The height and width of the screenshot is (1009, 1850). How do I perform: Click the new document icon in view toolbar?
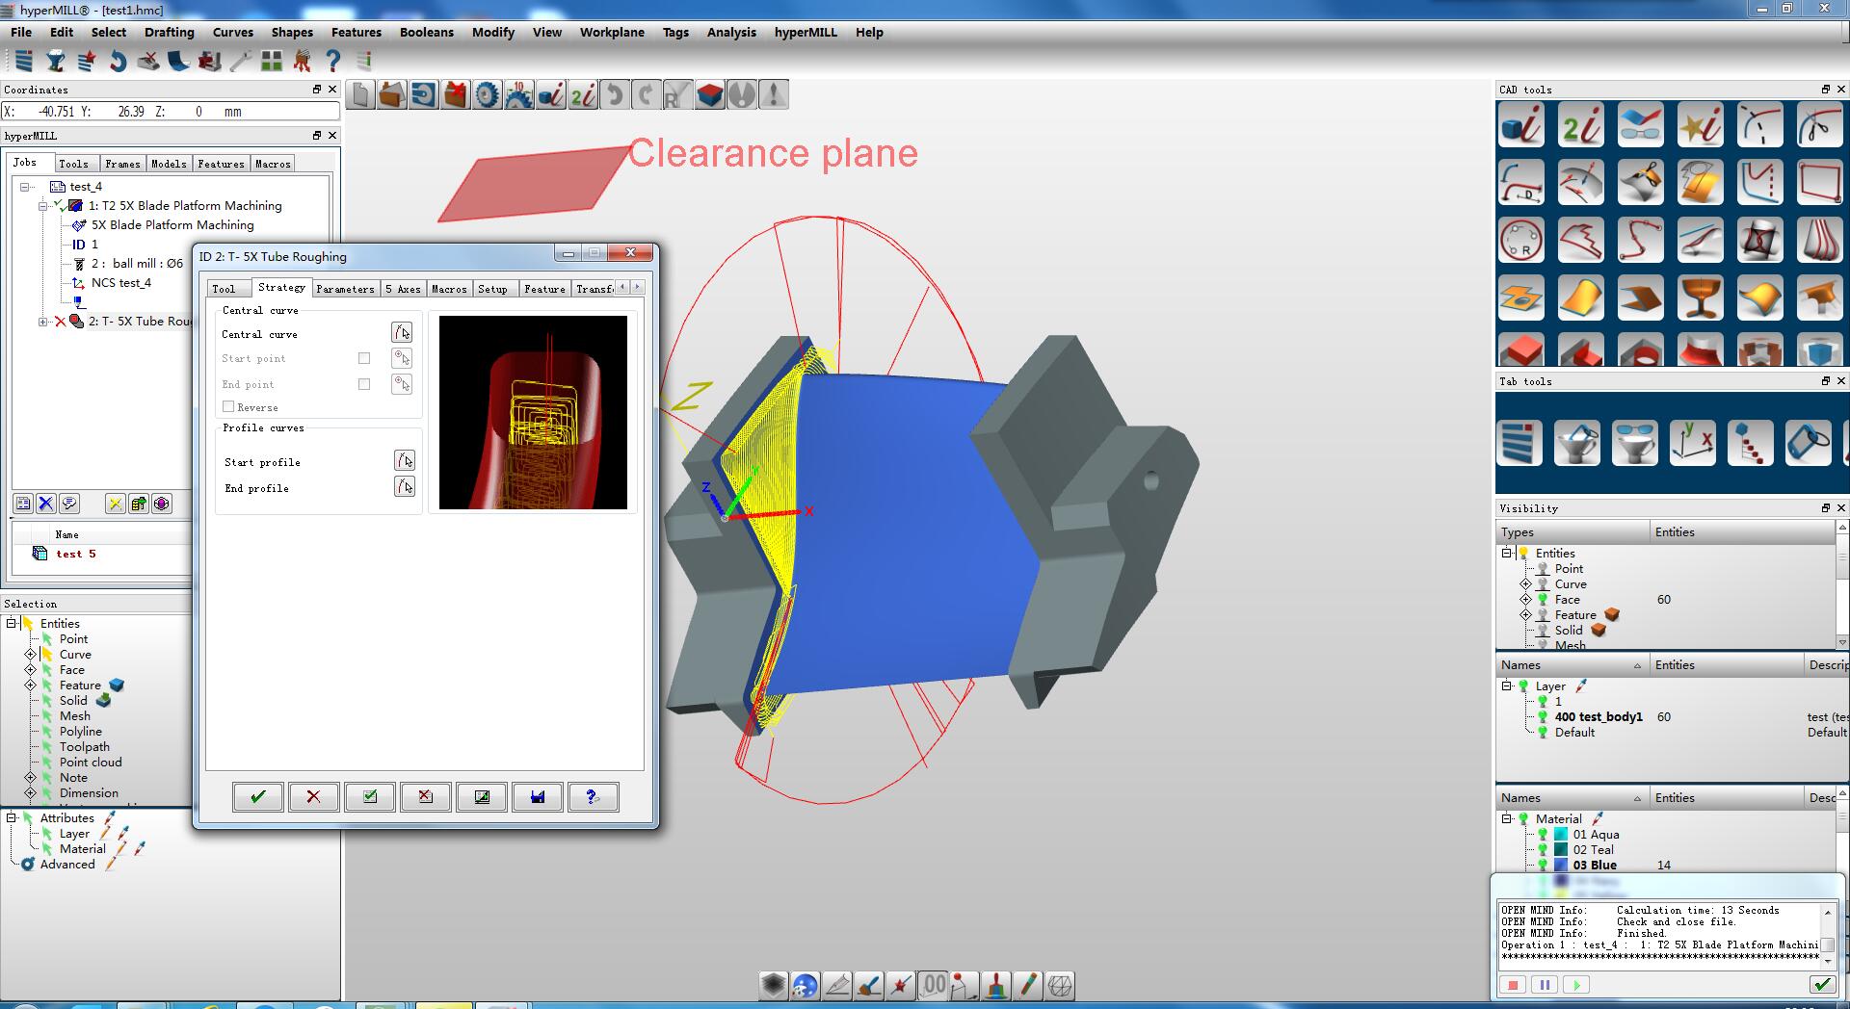coord(360,94)
